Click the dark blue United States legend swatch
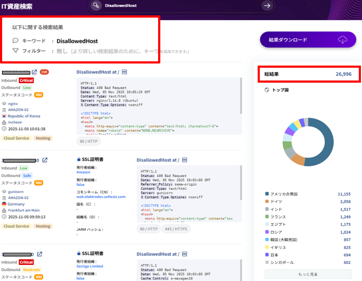Screen dimensions: 362x281 pyautogui.click(x=267, y=195)
